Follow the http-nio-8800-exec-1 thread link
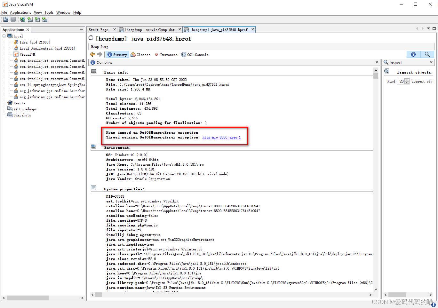Image resolution: width=438 pixels, height=308 pixels. coord(221,137)
